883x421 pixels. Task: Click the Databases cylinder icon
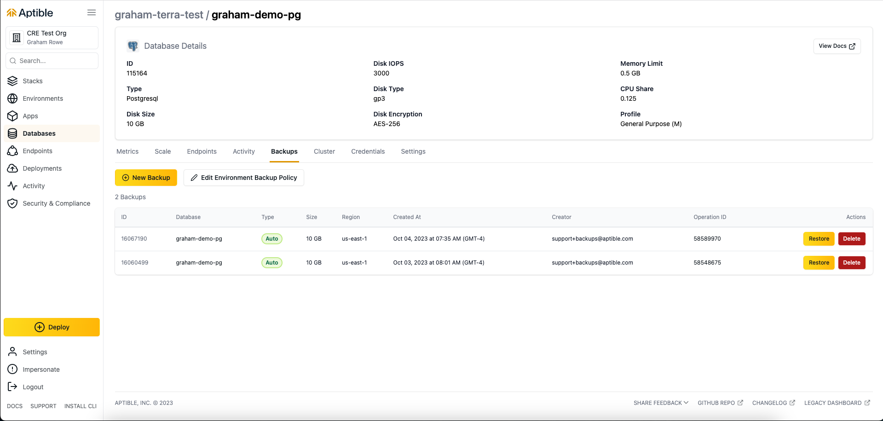[x=12, y=133]
